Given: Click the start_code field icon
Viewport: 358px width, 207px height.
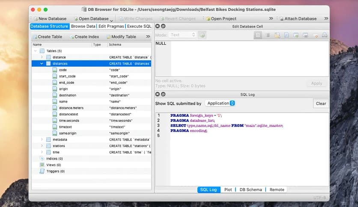Looking at the screenshot, I should point(55,77).
